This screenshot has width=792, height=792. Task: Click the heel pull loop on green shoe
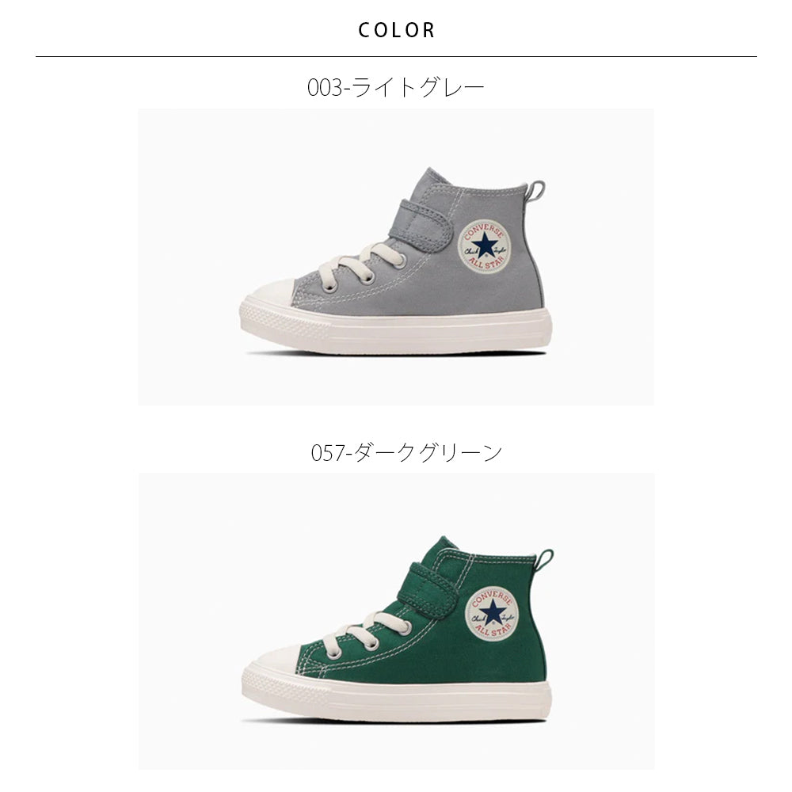tap(545, 558)
